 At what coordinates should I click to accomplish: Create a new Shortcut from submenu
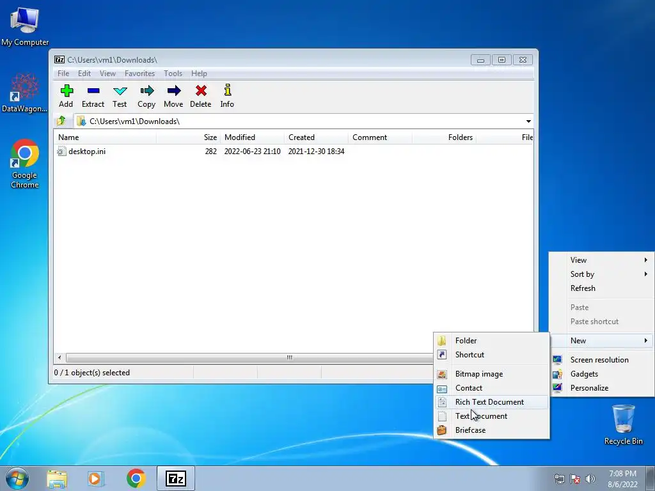coord(492,355)
